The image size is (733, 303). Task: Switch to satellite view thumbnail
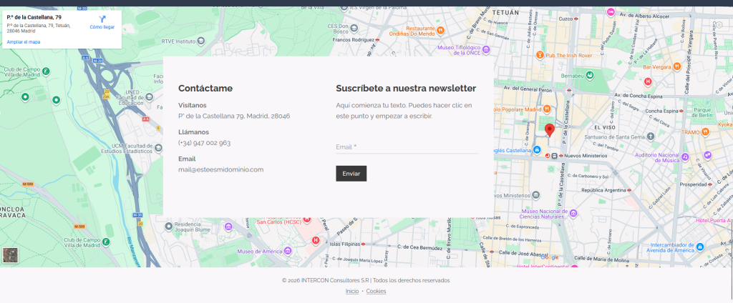pos(11,256)
